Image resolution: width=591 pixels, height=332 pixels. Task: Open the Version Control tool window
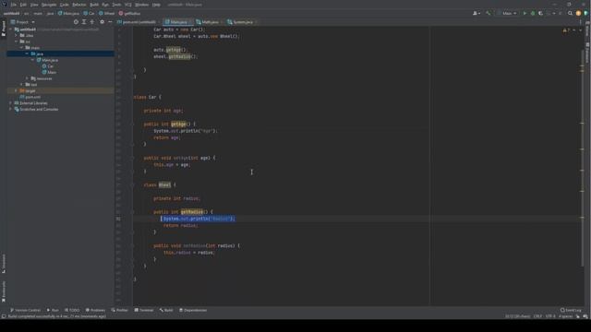(25, 310)
